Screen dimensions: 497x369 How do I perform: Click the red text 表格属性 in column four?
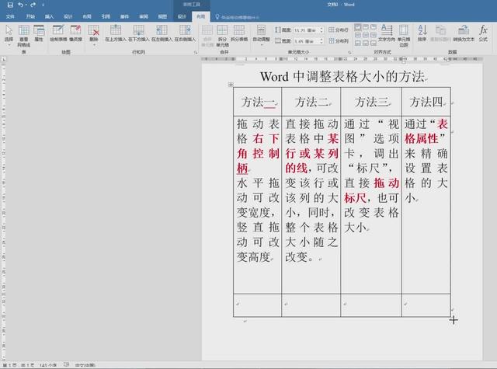(x=426, y=131)
